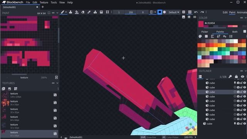247x139 pixels.
Task: Select the Paint Brush tool
Action: click(63, 12)
